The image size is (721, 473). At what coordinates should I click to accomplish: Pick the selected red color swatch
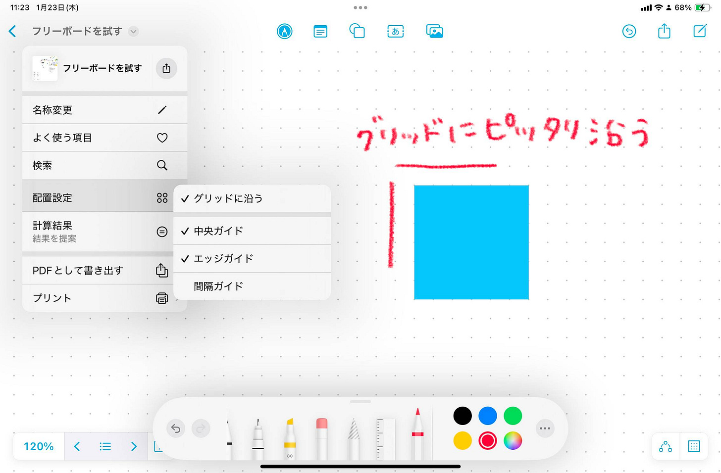pyautogui.click(x=488, y=440)
